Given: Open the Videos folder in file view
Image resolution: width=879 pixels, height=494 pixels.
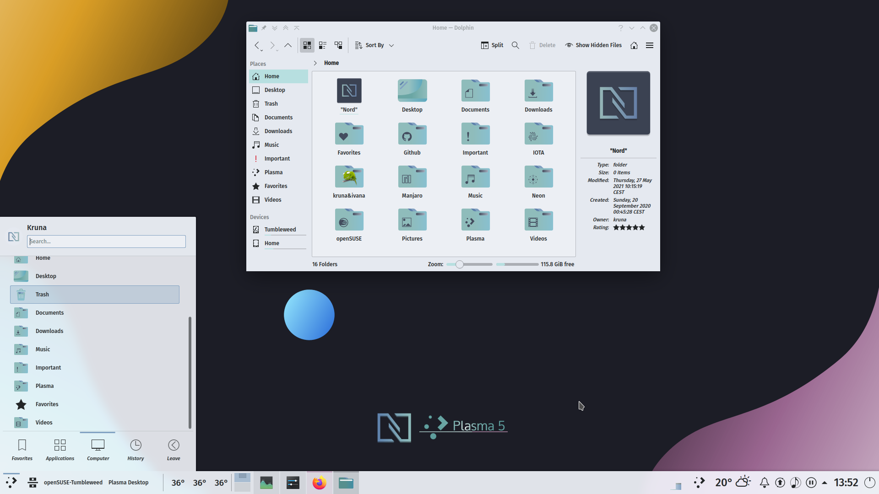Looking at the screenshot, I should click(x=538, y=220).
